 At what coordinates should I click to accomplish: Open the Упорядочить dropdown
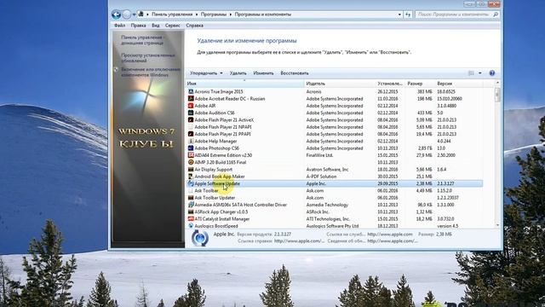pyautogui.click(x=206, y=73)
